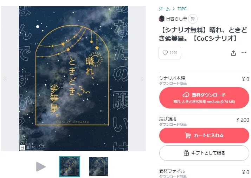Click the shop cart icon beside 日暮らし卓
The height and width of the screenshot is (178, 251).
(193, 19)
